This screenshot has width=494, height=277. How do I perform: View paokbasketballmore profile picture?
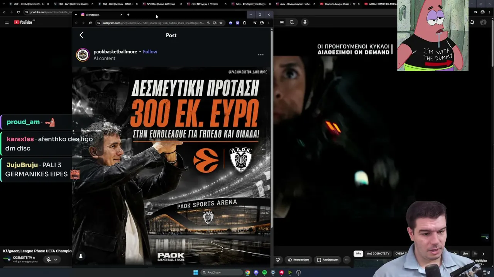[83, 55]
